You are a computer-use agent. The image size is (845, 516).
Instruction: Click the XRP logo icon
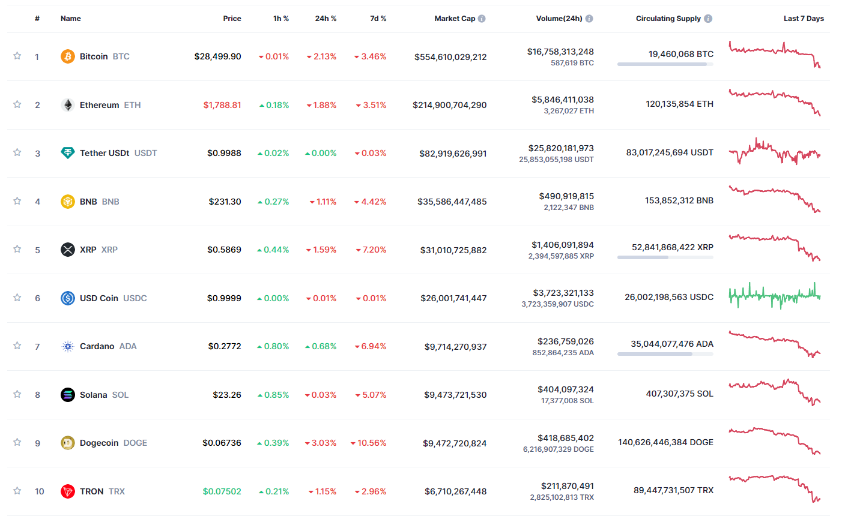68,250
